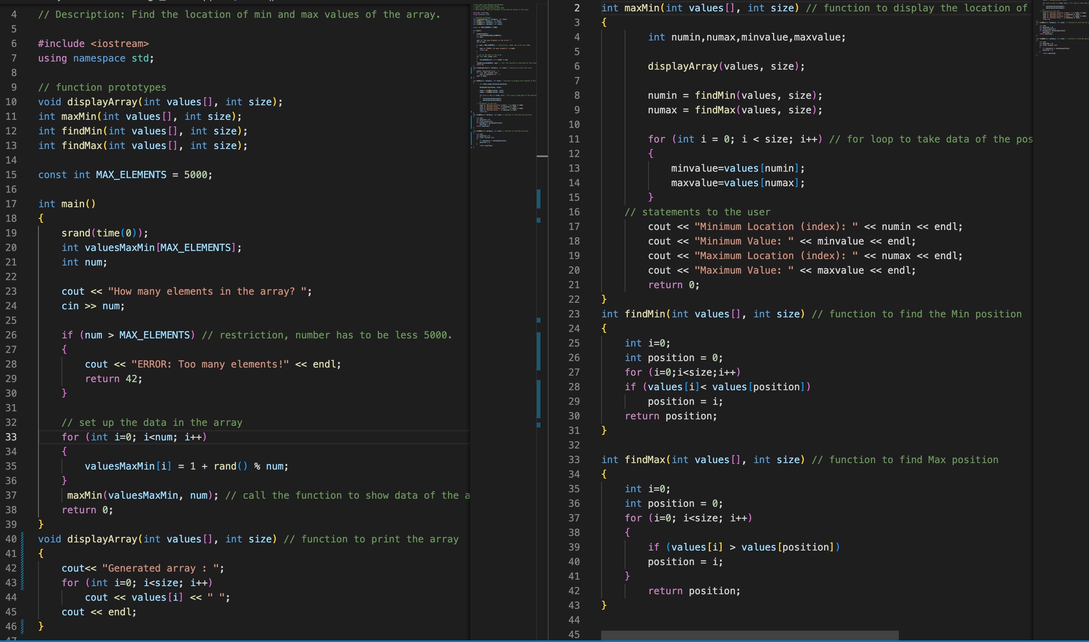Click line number 2 in the right editor

577,8
